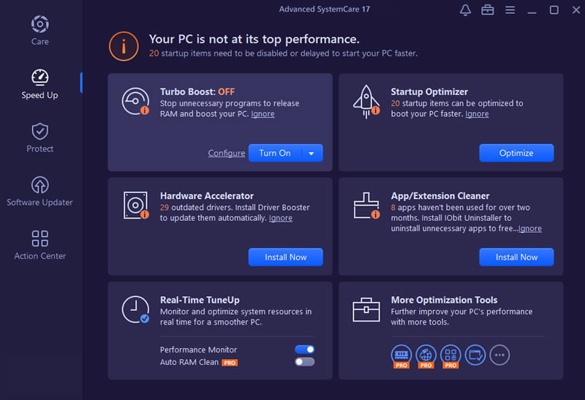The image size is (585, 400).
Task: Open the Configure link for Turbo Boost
Action: (x=227, y=153)
